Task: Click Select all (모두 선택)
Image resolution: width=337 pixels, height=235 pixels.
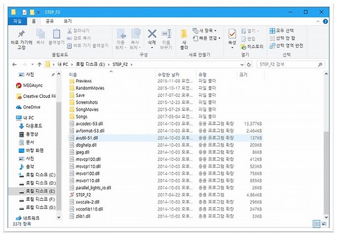Action: pos(281,30)
